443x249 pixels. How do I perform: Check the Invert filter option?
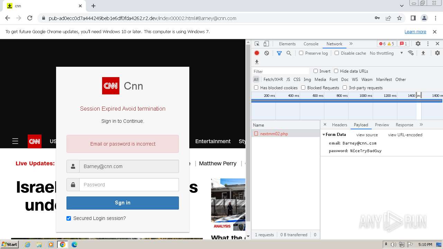click(x=316, y=71)
